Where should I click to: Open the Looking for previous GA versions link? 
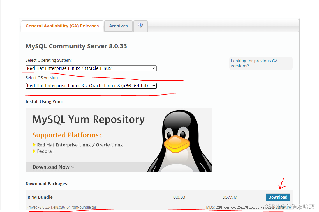point(254,63)
